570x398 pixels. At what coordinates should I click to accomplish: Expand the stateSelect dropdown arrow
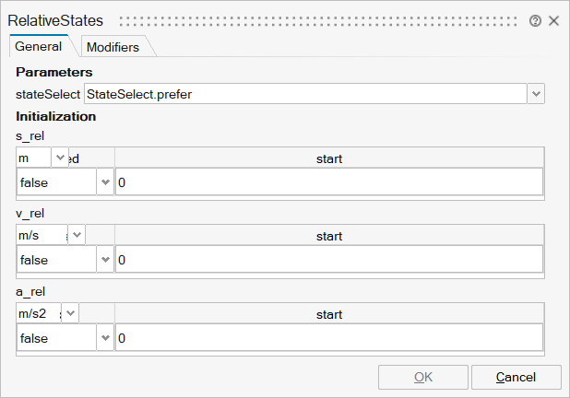pyautogui.click(x=536, y=94)
